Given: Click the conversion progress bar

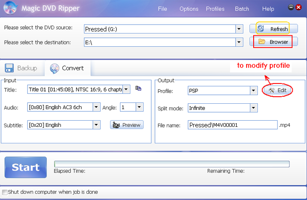Looking at the screenshot, I should coord(172,164).
